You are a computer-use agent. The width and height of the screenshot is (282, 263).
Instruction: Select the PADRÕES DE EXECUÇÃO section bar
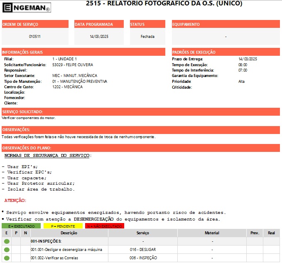pyautogui.click(x=226, y=52)
